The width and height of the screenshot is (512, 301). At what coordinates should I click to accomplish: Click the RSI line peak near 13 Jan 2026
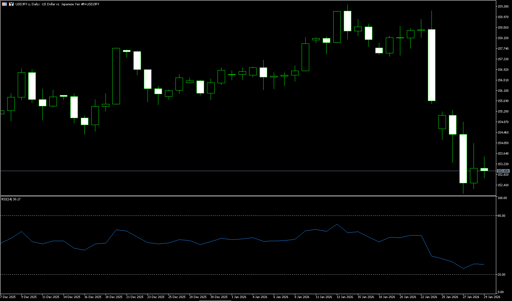click(337, 224)
